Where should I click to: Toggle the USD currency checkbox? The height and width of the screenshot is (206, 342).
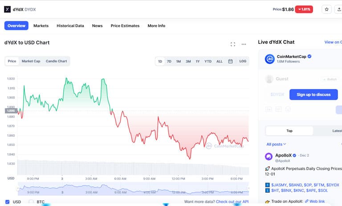tap(8, 202)
